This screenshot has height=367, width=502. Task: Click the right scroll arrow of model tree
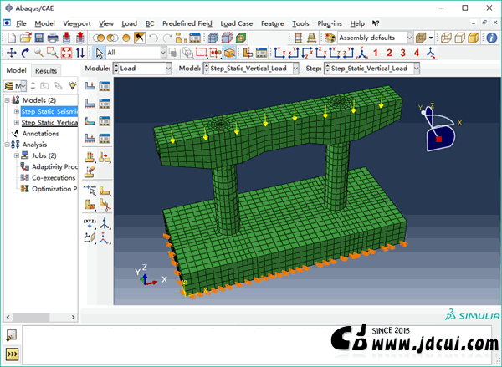click(x=74, y=318)
